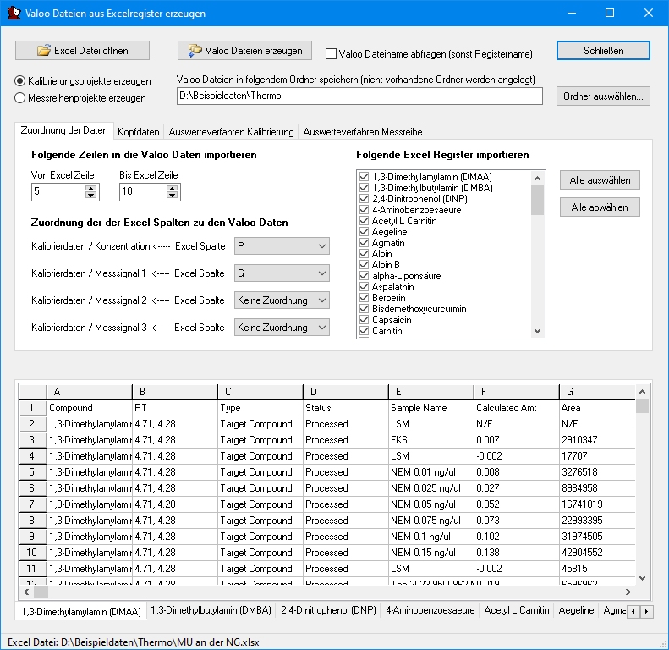This screenshot has width=669, height=650.
Task: Click the Alle abwählen button
Action: 600,207
